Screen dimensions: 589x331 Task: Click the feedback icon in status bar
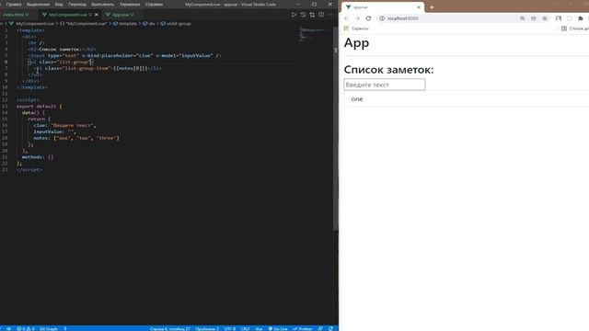coord(320,328)
